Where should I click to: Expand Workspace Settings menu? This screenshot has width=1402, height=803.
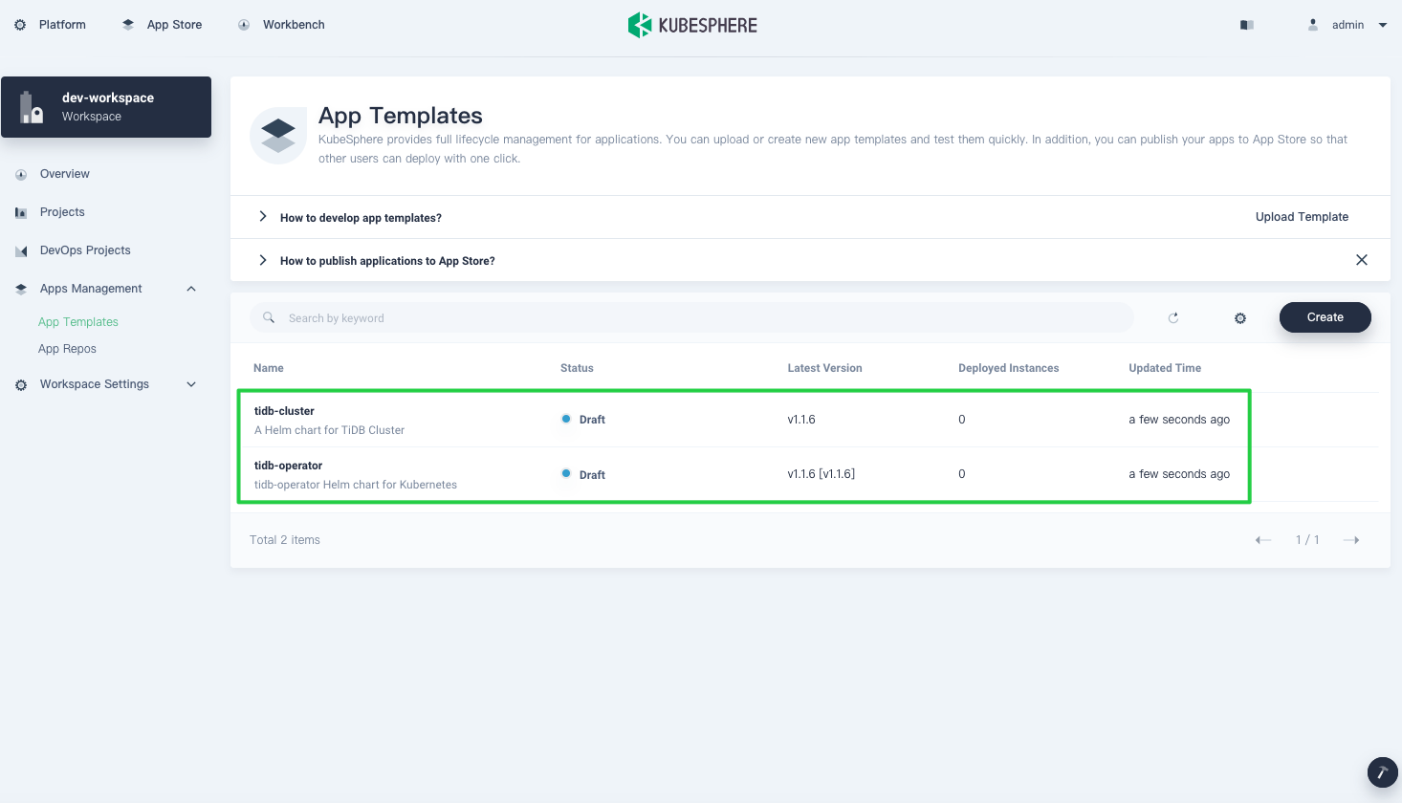click(191, 384)
